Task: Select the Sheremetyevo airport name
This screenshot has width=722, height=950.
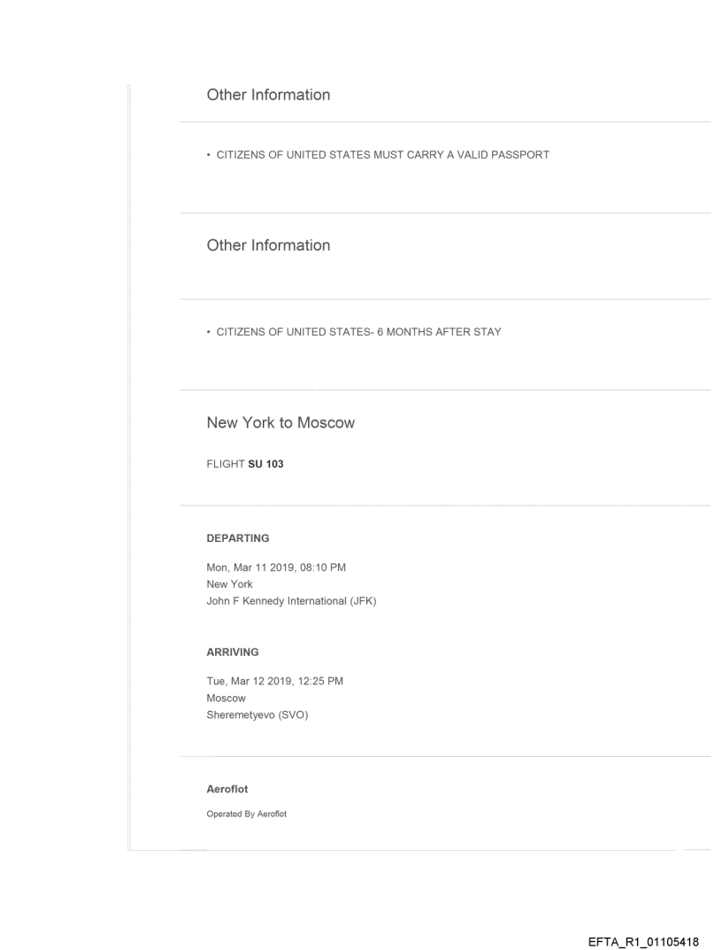Action: [x=244, y=716]
